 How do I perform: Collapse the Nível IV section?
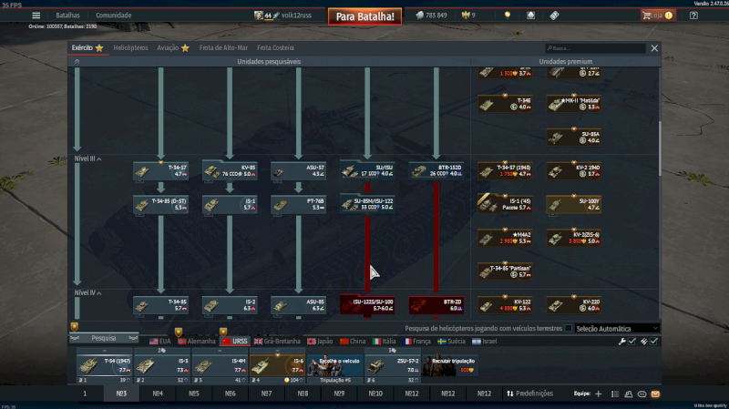coord(87,292)
